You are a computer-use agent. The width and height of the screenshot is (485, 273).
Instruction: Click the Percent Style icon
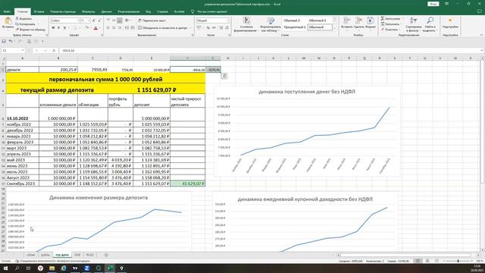coord(208,28)
